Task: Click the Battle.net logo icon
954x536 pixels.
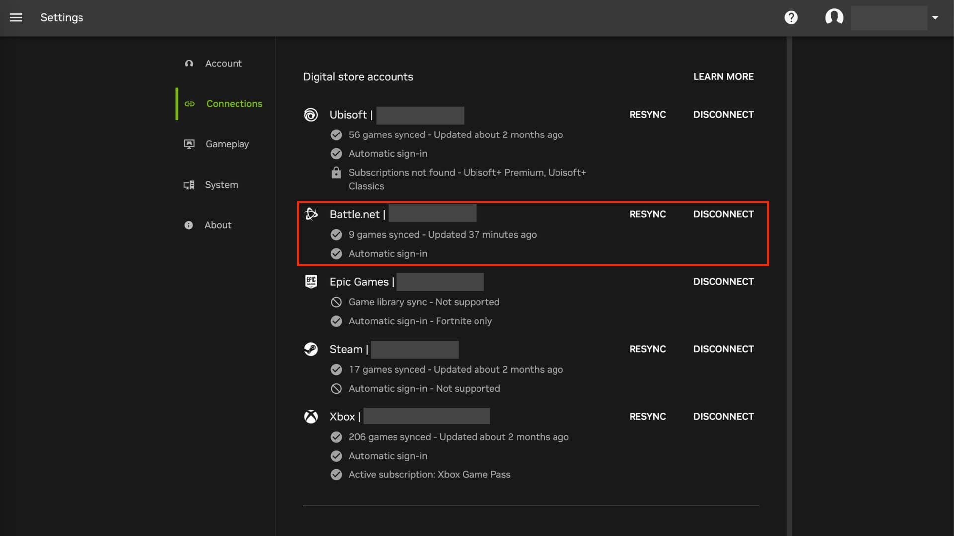Action: (x=311, y=214)
